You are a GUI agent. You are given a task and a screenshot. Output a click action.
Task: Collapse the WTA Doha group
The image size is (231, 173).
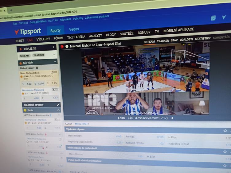coord(60,134)
